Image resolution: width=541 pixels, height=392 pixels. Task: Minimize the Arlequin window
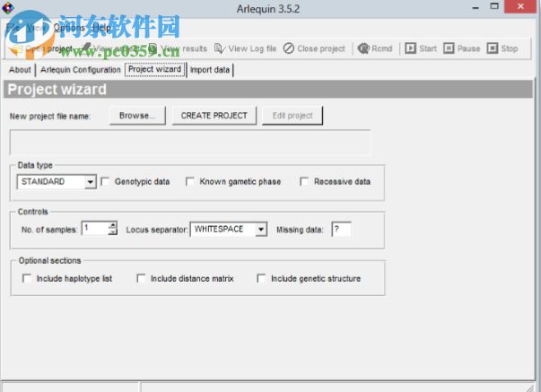476,7
